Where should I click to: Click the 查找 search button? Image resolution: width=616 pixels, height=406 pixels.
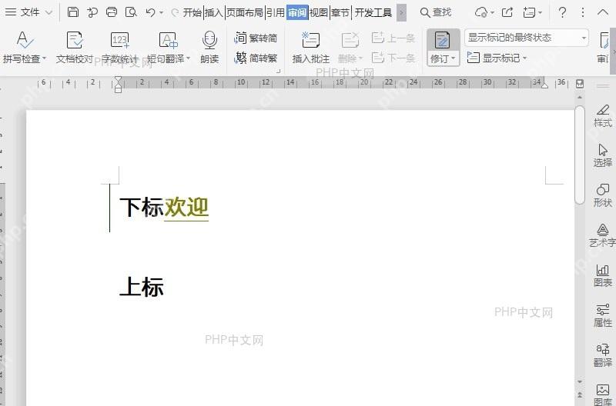[435, 12]
